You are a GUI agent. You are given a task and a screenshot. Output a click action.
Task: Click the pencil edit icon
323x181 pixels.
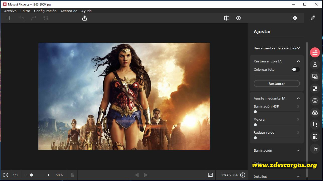coord(313,18)
